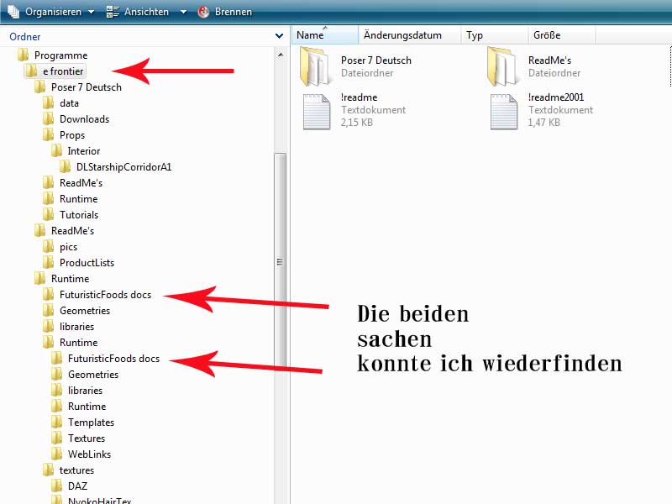
Task: Click ReadMe's name in file list
Action: tap(549, 60)
